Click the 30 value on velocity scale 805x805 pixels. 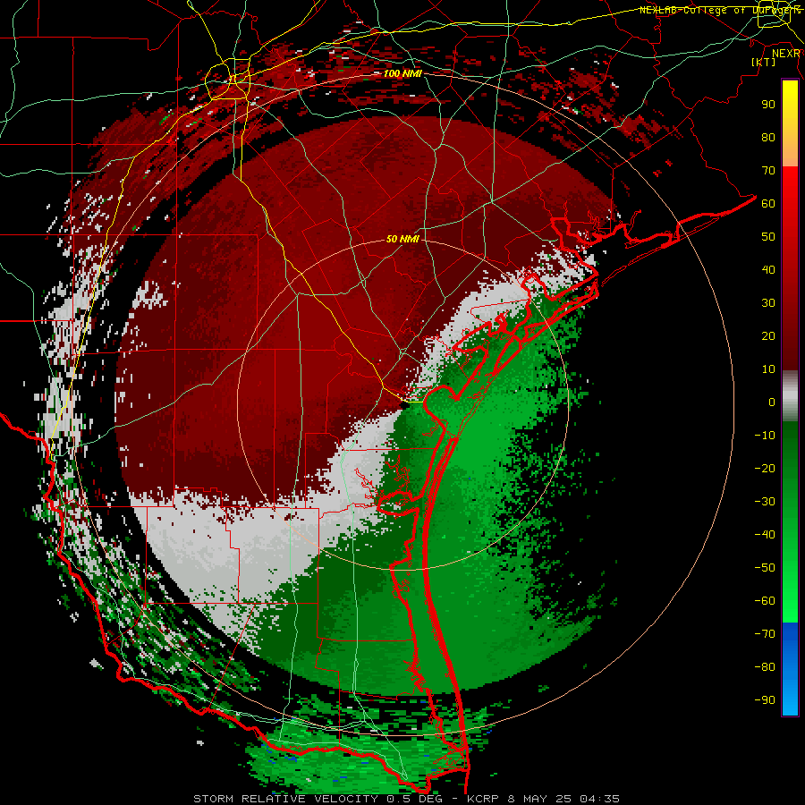pyautogui.click(x=768, y=303)
